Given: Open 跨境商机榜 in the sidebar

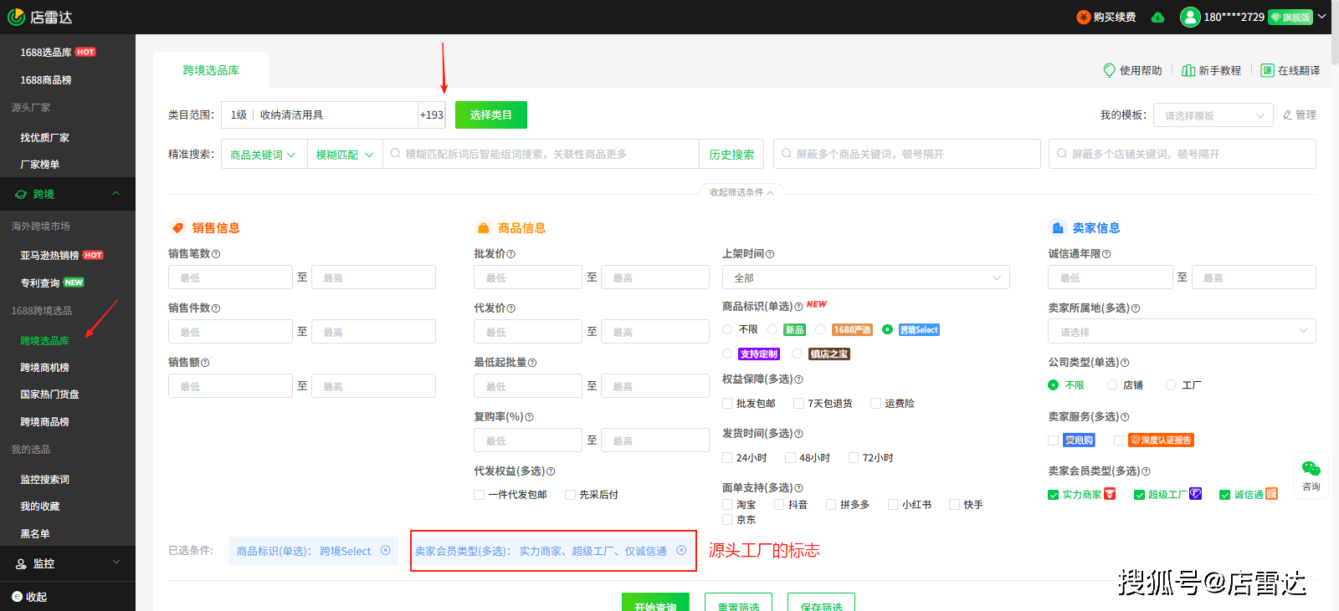Looking at the screenshot, I should [44, 368].
